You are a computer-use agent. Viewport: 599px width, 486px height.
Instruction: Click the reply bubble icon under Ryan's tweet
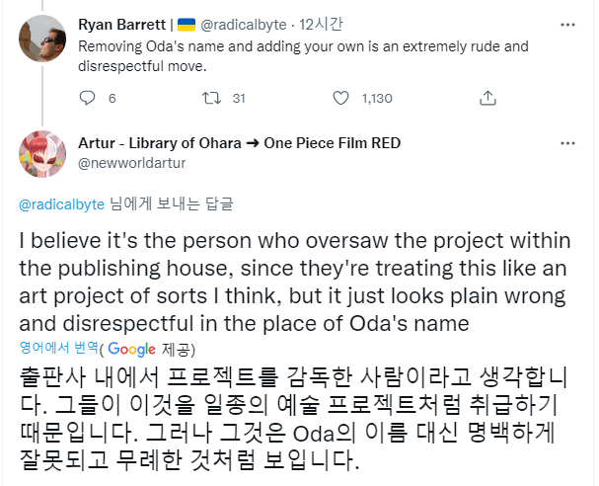(x=86, y=98)
